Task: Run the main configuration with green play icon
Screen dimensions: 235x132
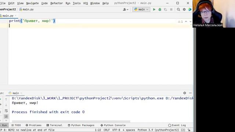Action: coord(154,10)
